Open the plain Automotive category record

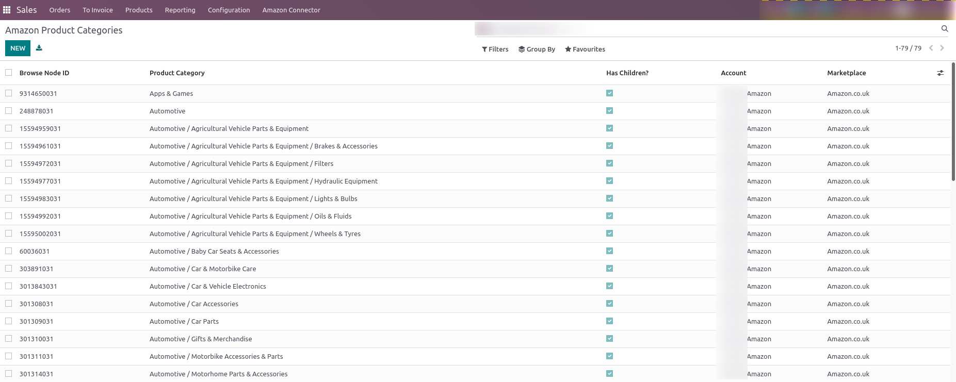click(x=167, y=111)
